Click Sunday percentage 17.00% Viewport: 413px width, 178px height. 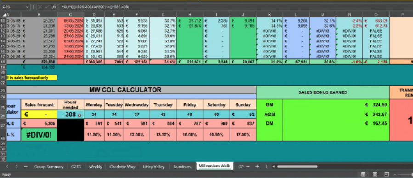point(243,135)
